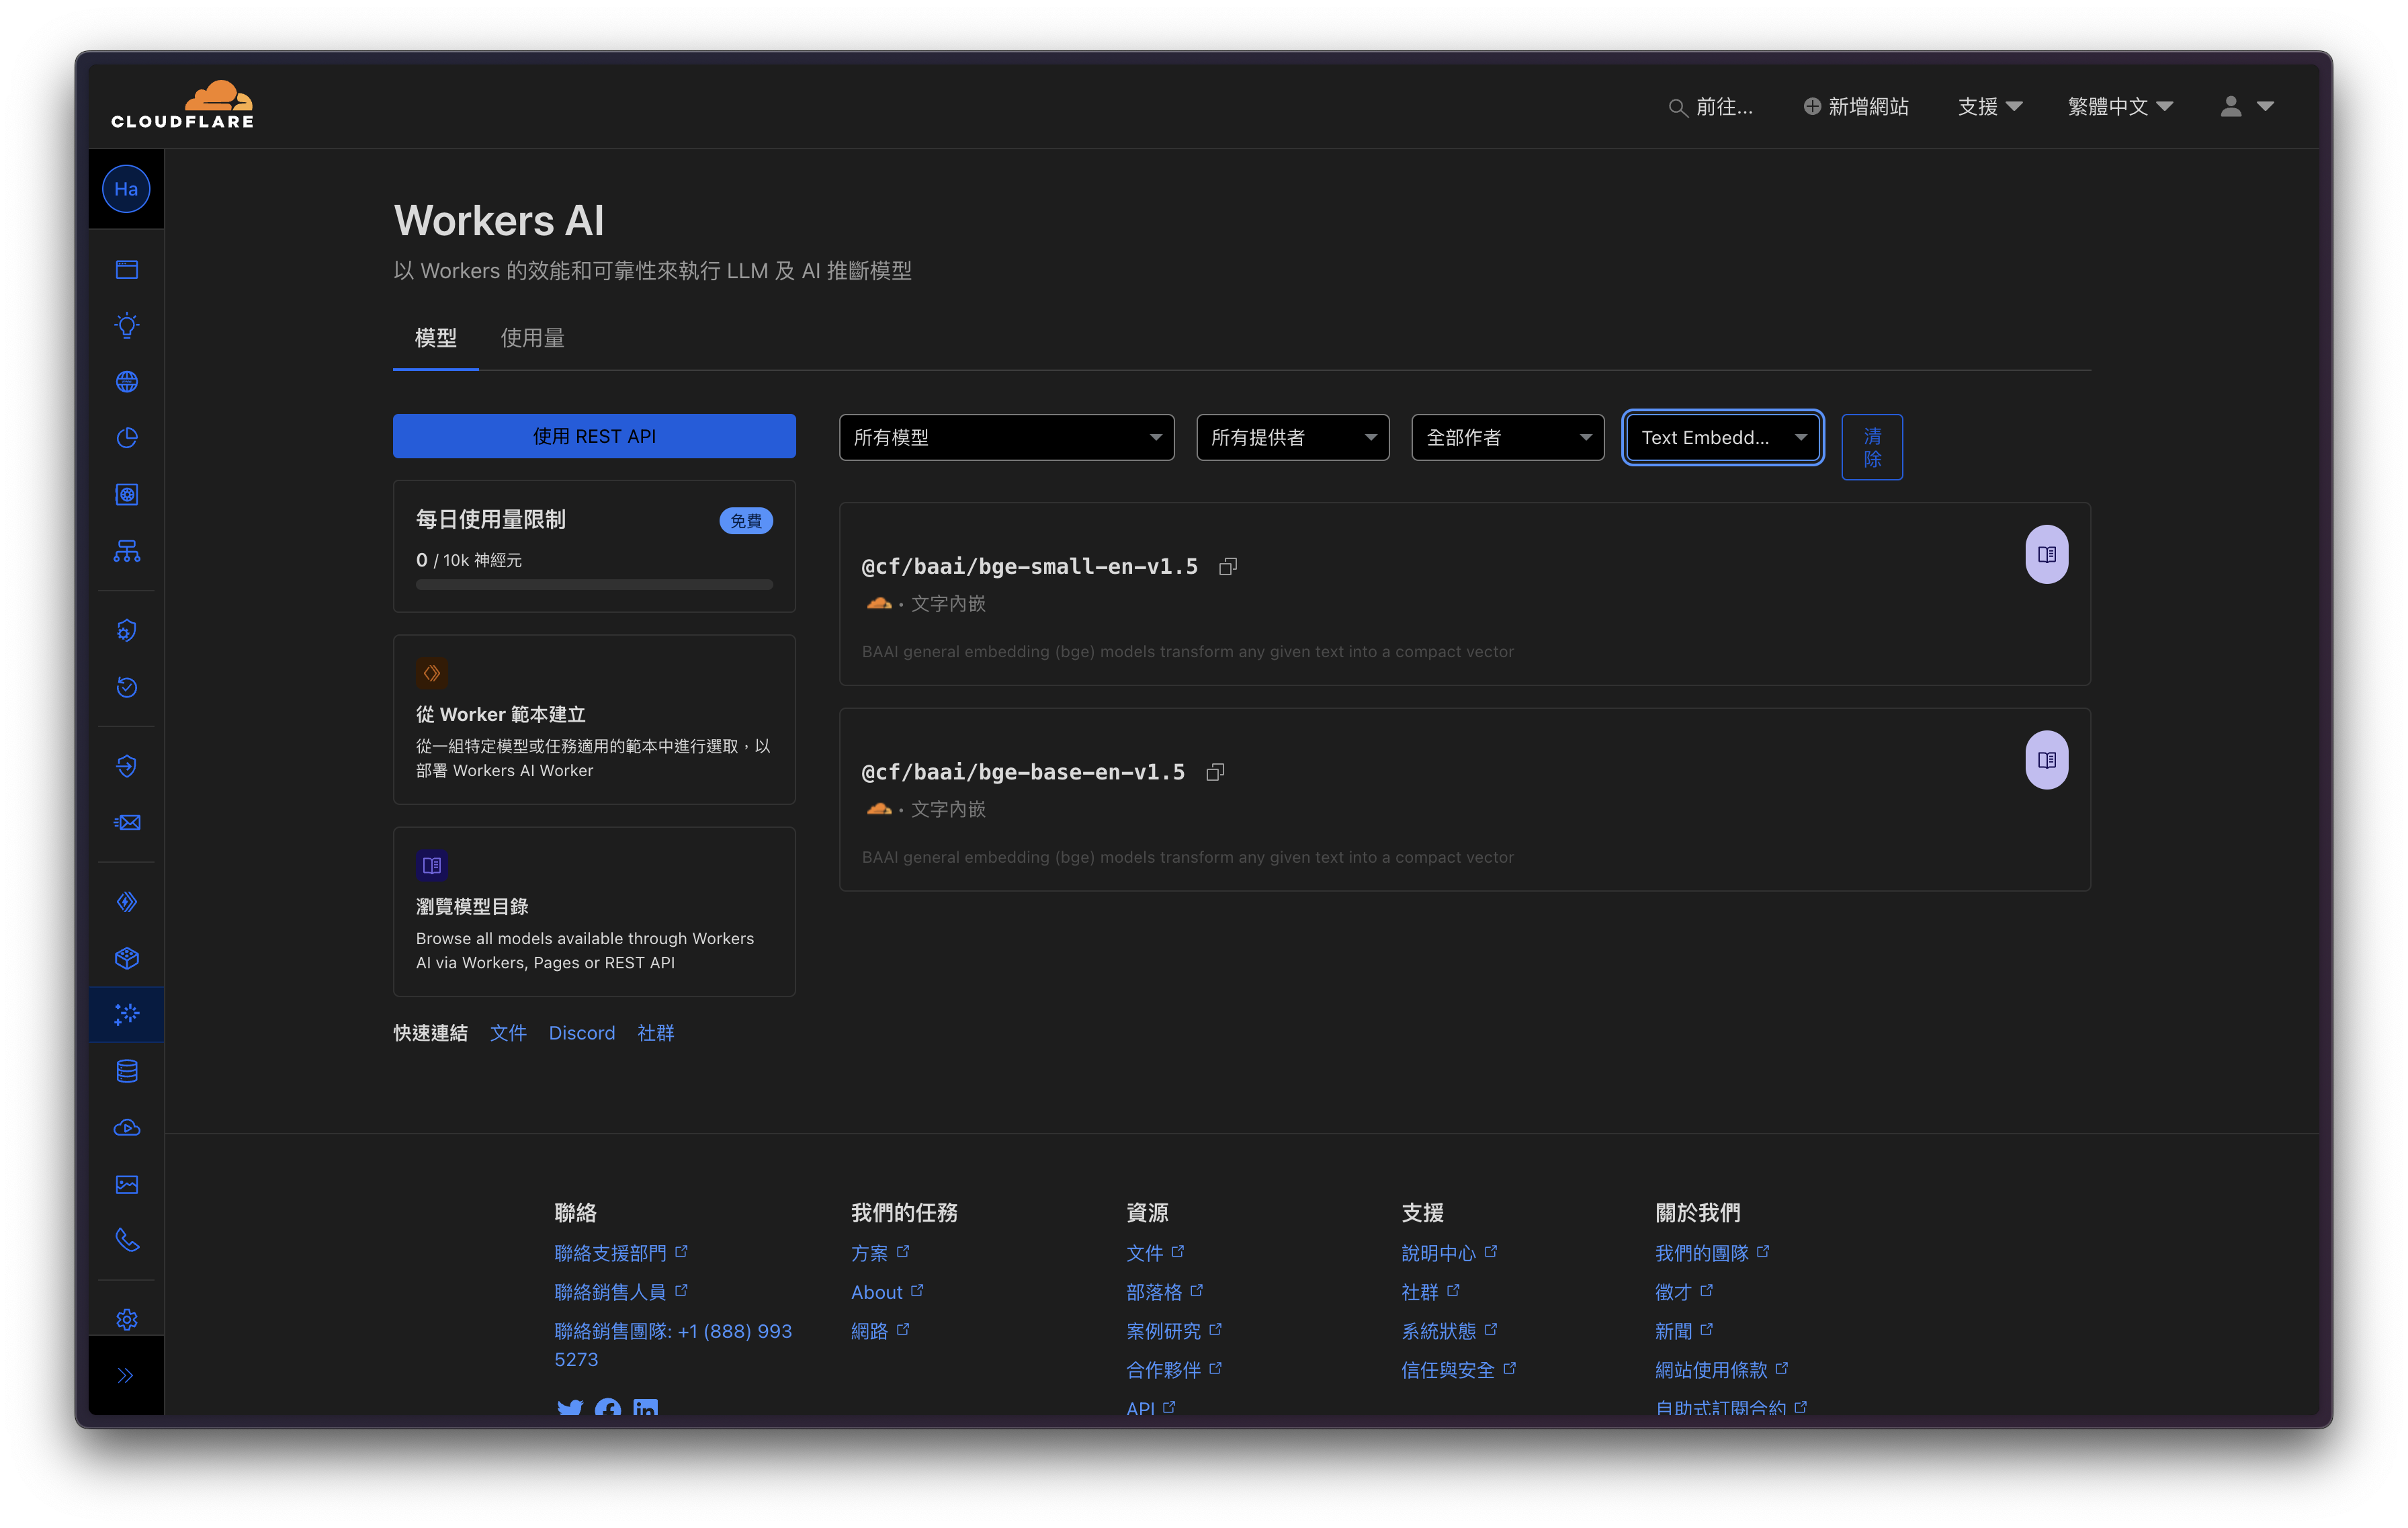Open Workers AI sidebar sparkle icon
The height and width of the screenshot is (1528, 2408).
(x=127, y=1014)
